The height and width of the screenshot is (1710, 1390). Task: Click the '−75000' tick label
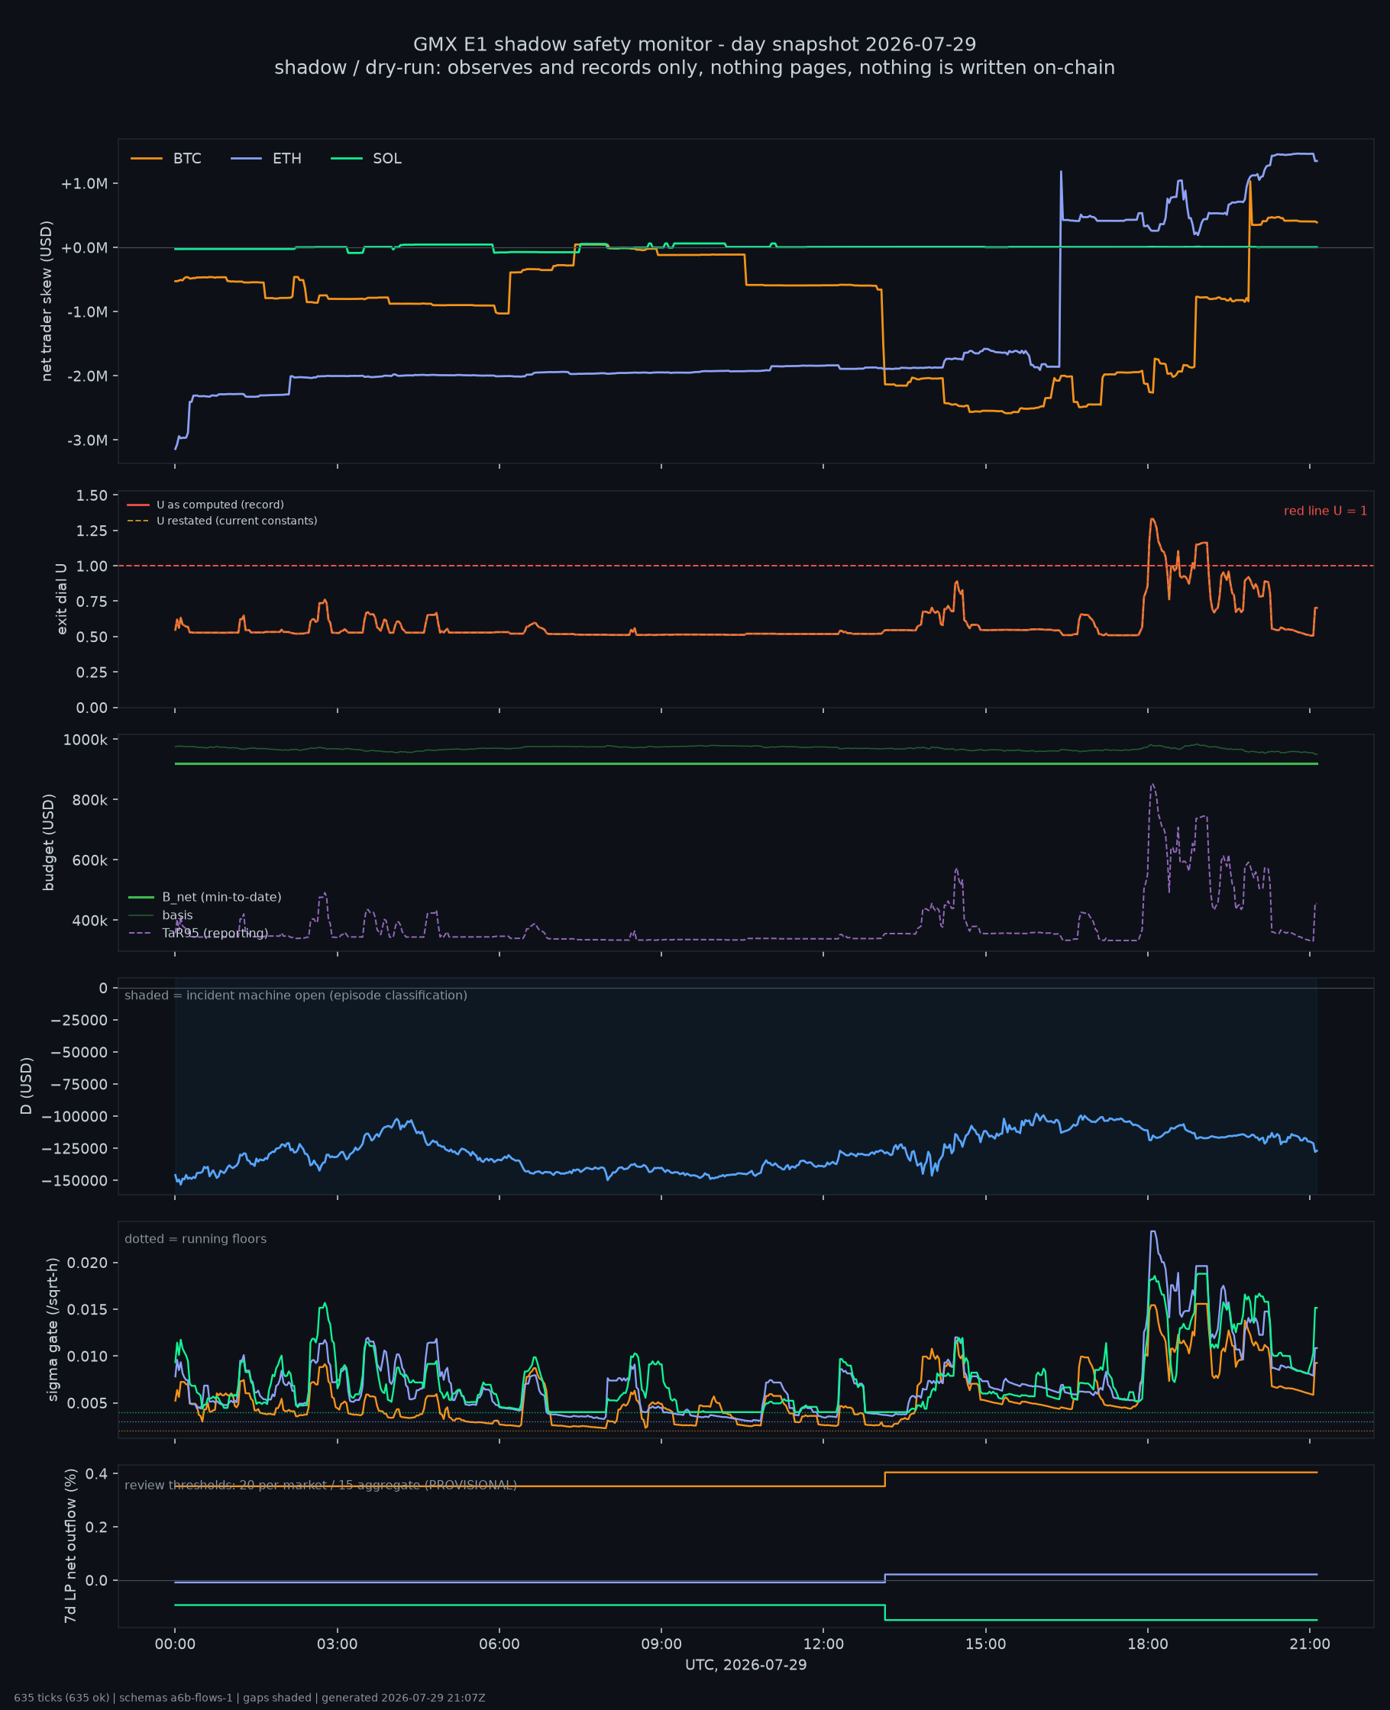(x=79, y=1084)
